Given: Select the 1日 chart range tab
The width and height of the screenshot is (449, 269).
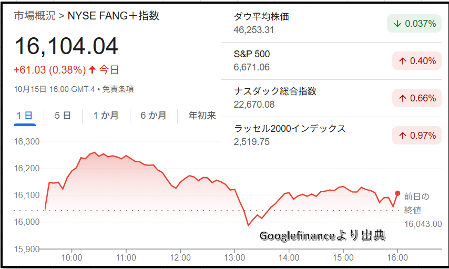Looking at the screenshot, I should pos(25,116).
